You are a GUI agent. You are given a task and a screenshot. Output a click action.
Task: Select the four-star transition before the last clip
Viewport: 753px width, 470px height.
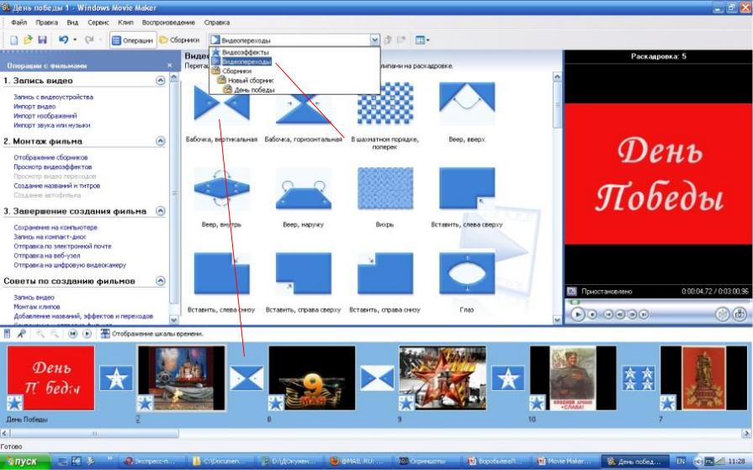point(639,378)
